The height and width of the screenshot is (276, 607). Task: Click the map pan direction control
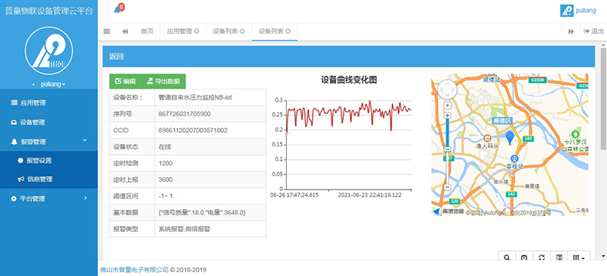[448, 89]
